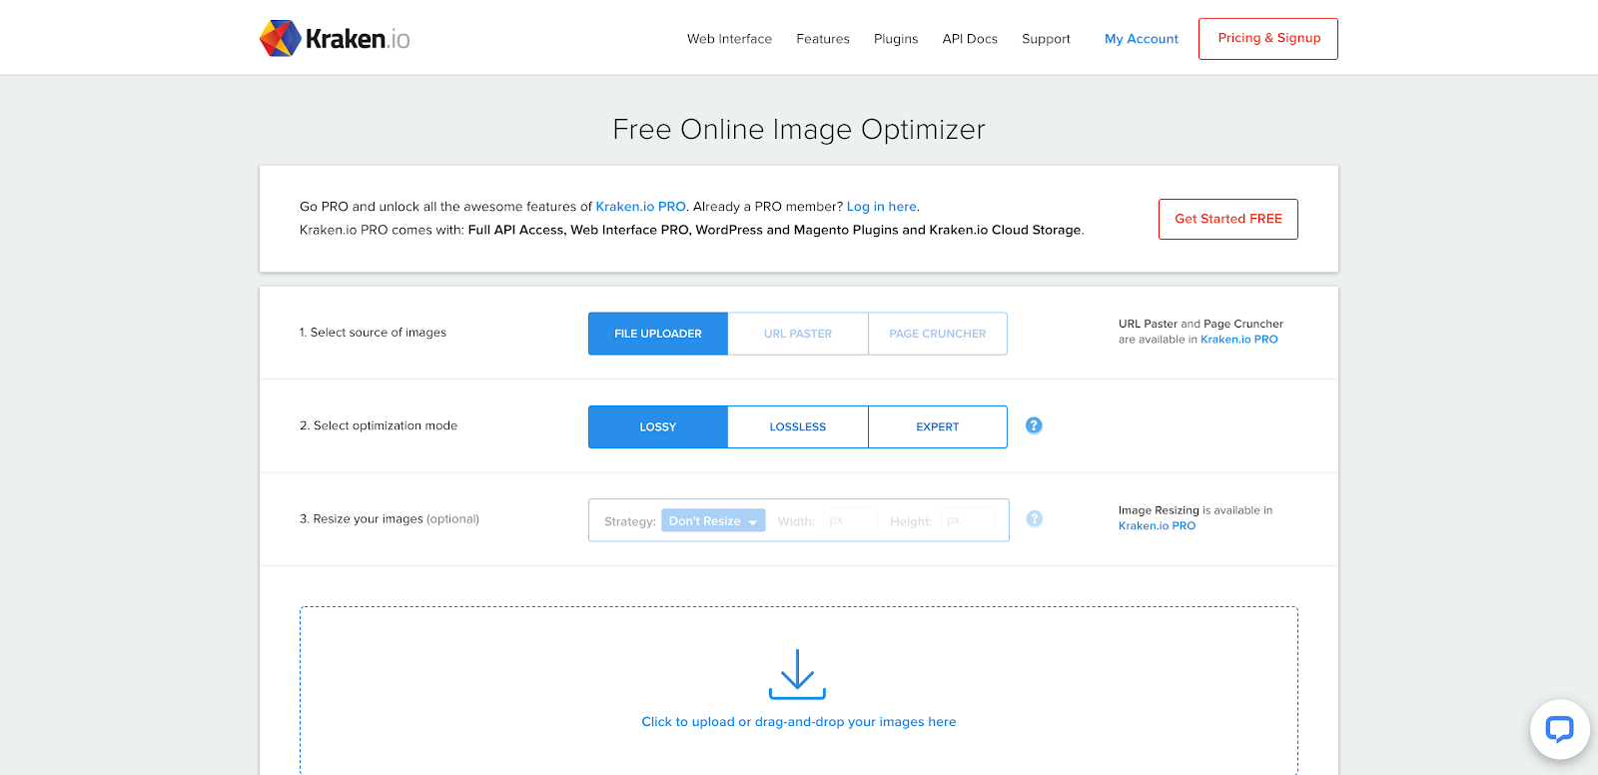Go to Features page
Screen dimensions: 1598x775
click(x=823, y=39)
